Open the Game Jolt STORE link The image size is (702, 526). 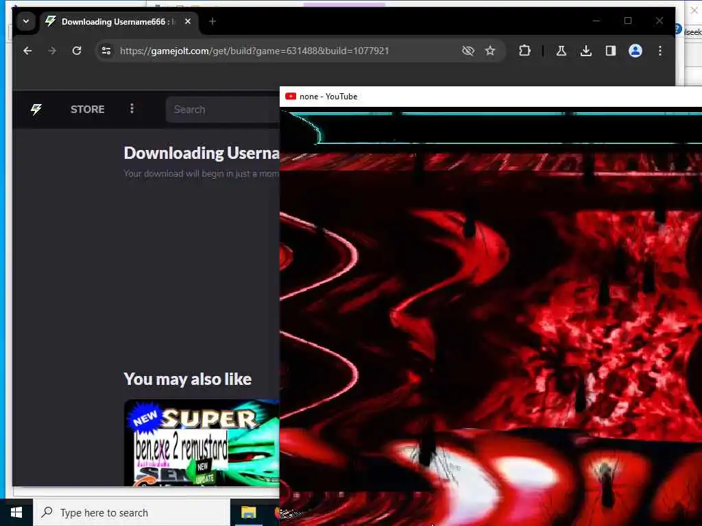(x=87, y=109)
